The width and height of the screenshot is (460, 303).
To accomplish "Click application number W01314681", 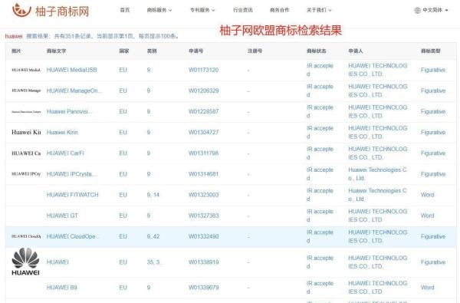I will [204, 174].
